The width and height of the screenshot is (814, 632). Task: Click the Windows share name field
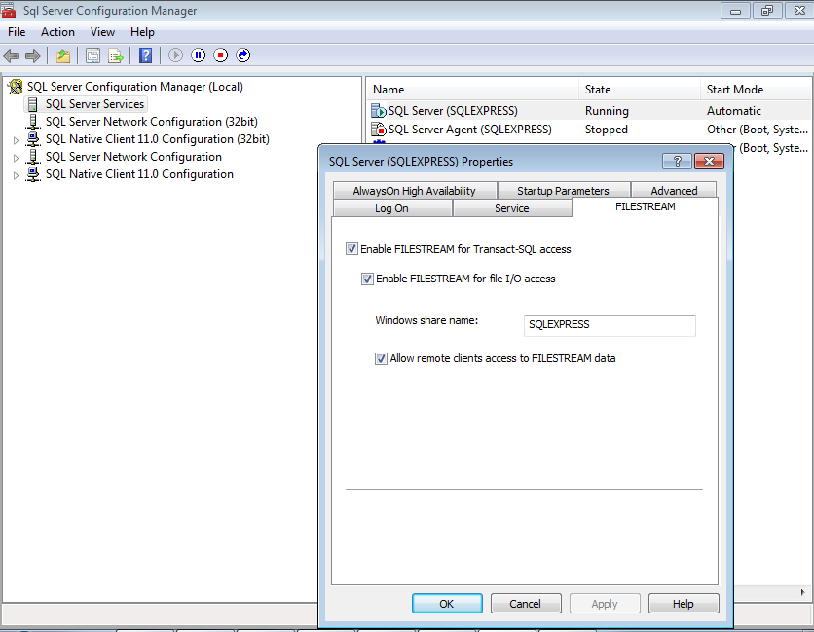coord(610,325)
